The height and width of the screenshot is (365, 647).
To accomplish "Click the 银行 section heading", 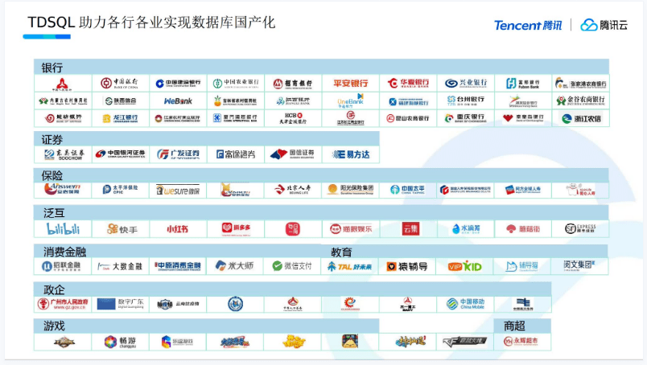I will coord(52,68).
